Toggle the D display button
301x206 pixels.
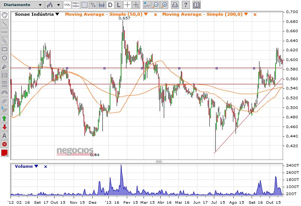(110, 5)
